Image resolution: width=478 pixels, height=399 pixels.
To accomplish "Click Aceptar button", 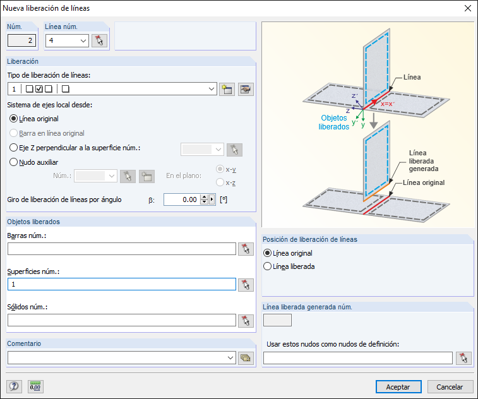I will pyautogui.click(x=398, y=387).
